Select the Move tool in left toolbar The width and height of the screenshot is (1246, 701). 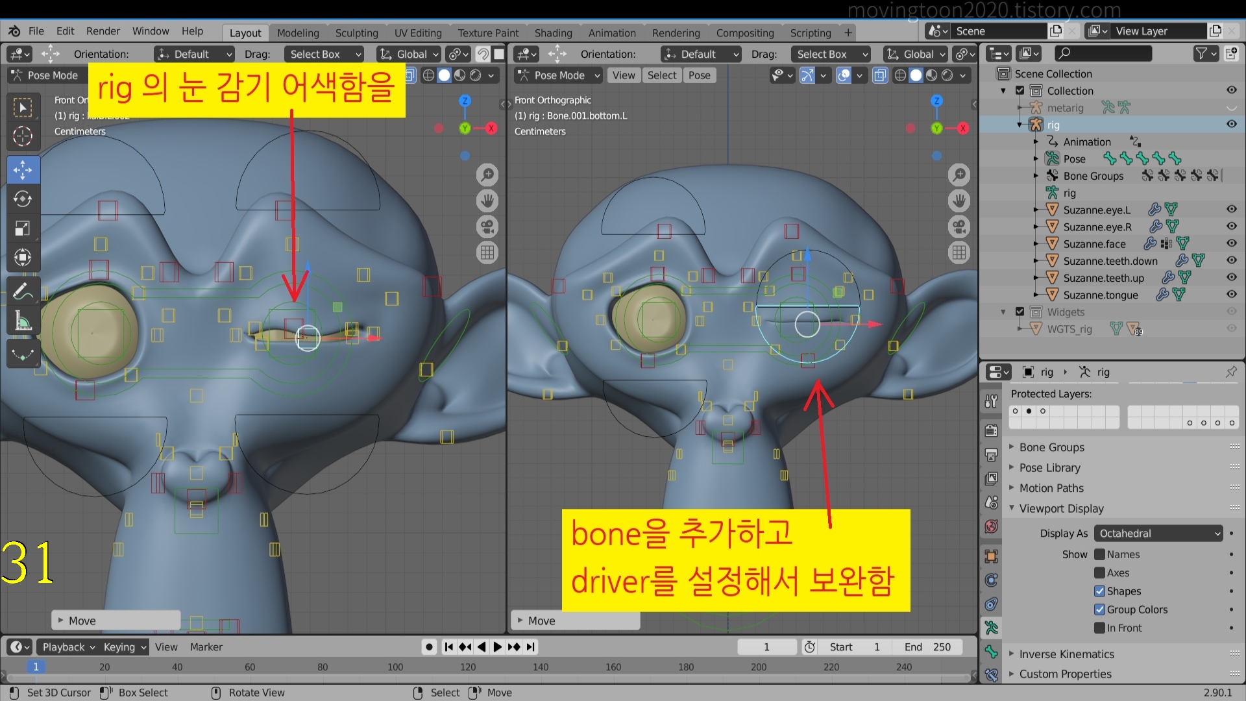[23, 170]
